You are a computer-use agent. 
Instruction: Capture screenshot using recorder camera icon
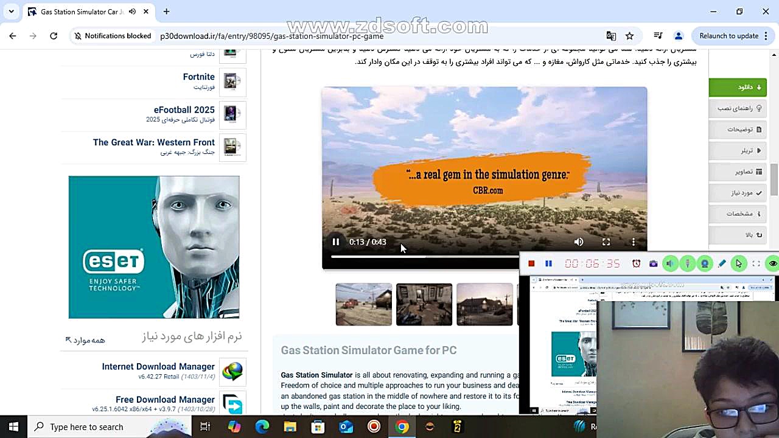tap(654, 263)
